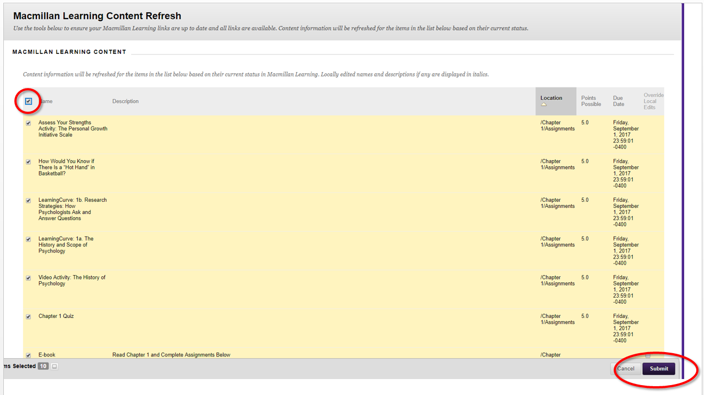Click the Due Date column header
704x395 pixels.
618,101
